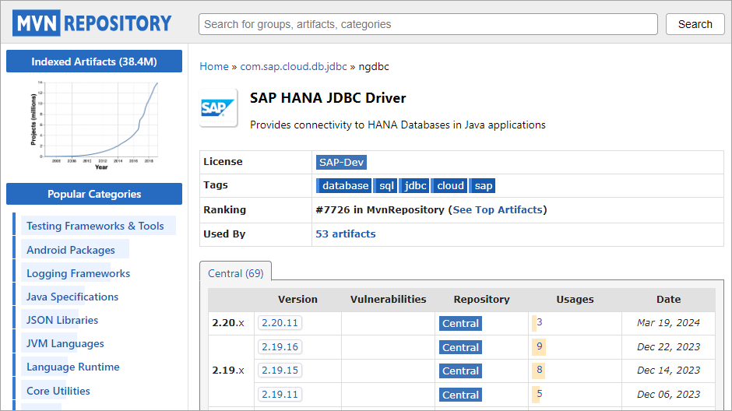This screenshot has height=411, width=732.
Task: Select the sql tag
Action: (385, 186)
